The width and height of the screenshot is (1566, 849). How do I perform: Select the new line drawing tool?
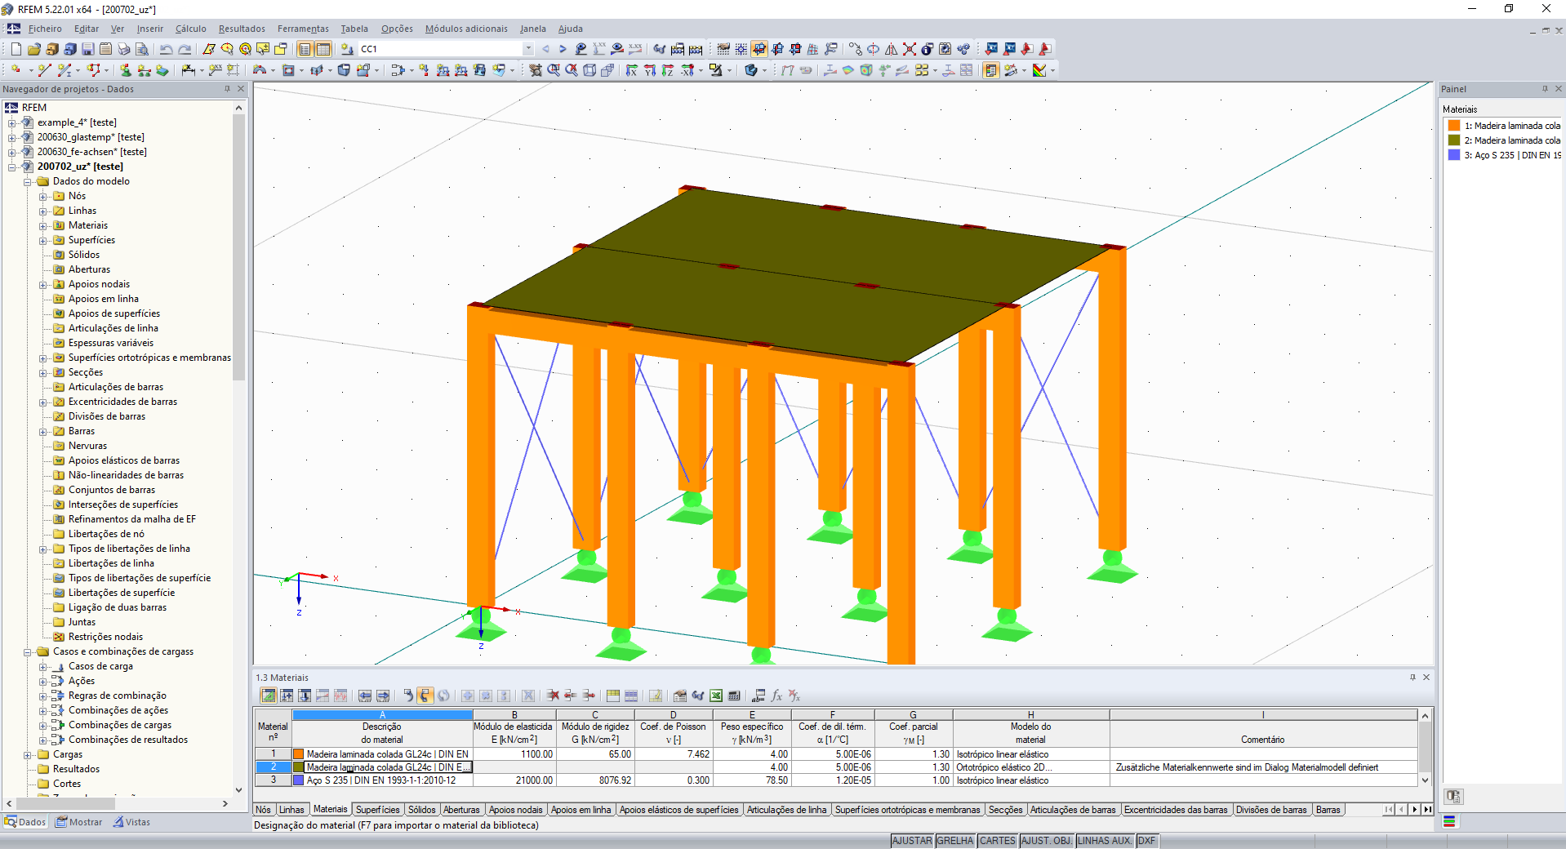[44, 70]
